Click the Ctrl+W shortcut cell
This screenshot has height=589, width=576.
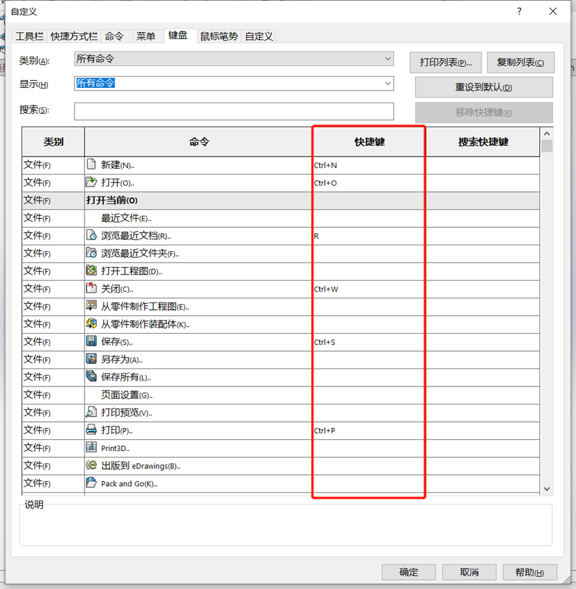369,289
